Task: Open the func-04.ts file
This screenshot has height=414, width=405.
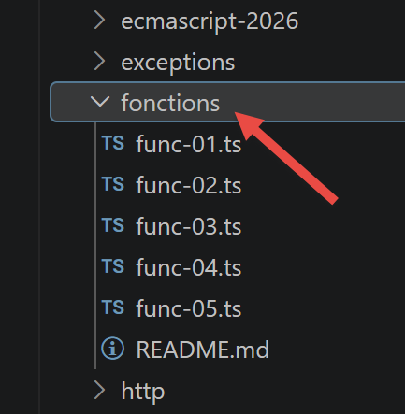Action: tap(189, 267)
